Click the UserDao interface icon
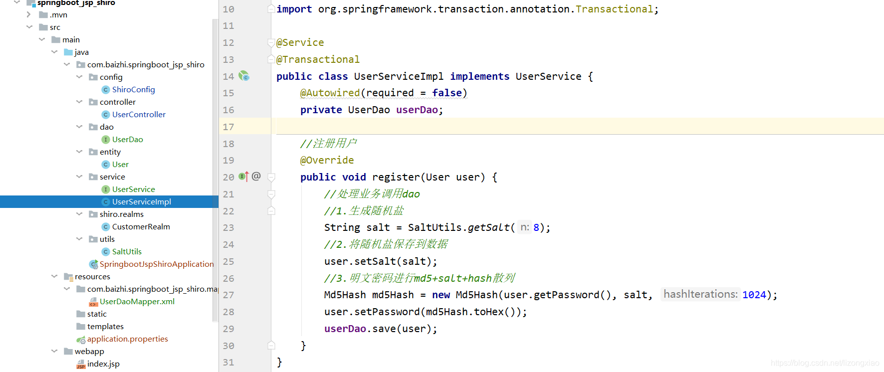The width and height of the screenshot is (884, 372). (x=106, y=140)
